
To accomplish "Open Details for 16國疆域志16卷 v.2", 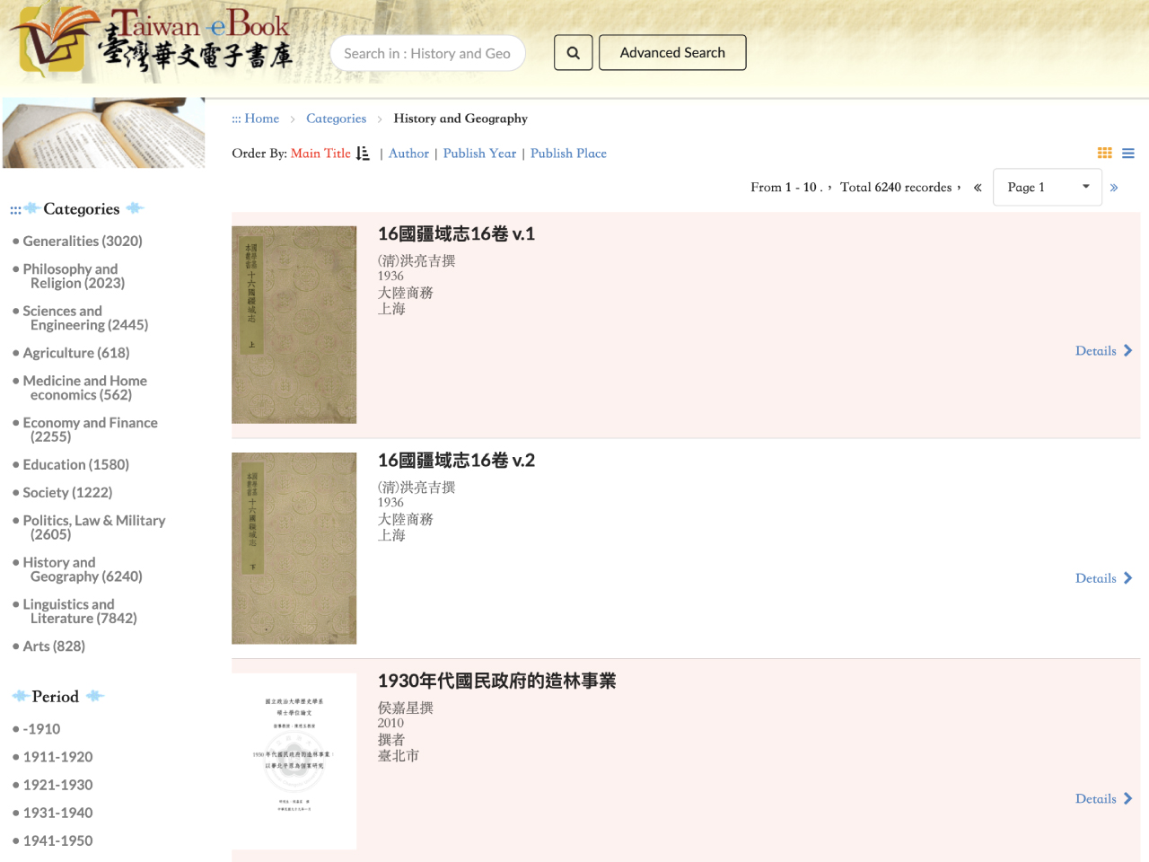I will [1104, 578].
